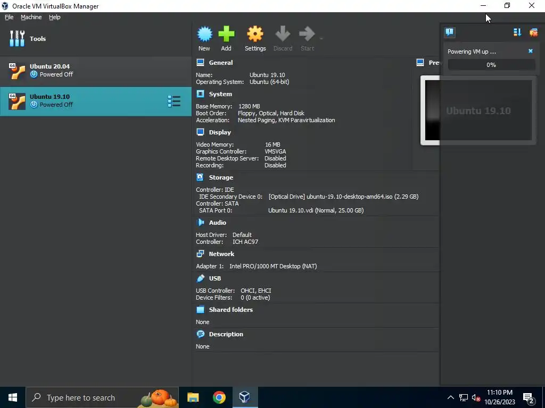Open the USB section header
The image size is (545, 408).
tap(215, 278)
